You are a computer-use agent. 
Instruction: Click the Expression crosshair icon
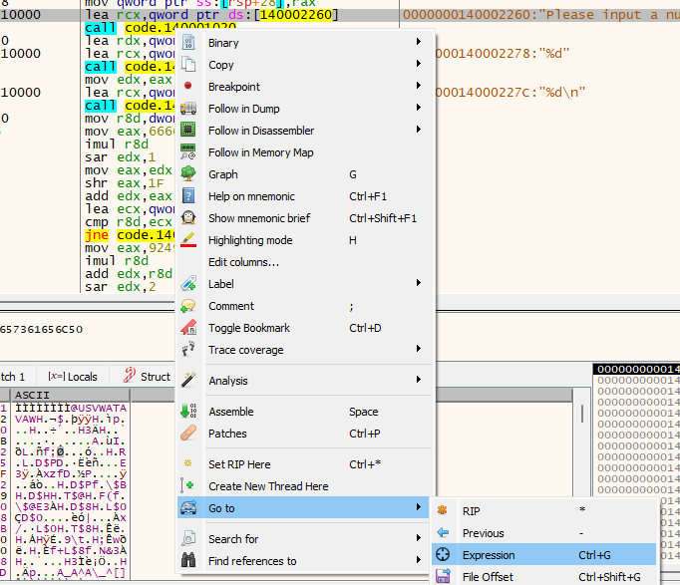(x=443, y=554)
